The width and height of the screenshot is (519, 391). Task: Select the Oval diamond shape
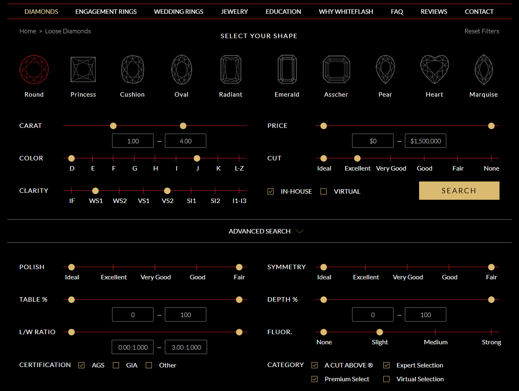pos(181,69)
